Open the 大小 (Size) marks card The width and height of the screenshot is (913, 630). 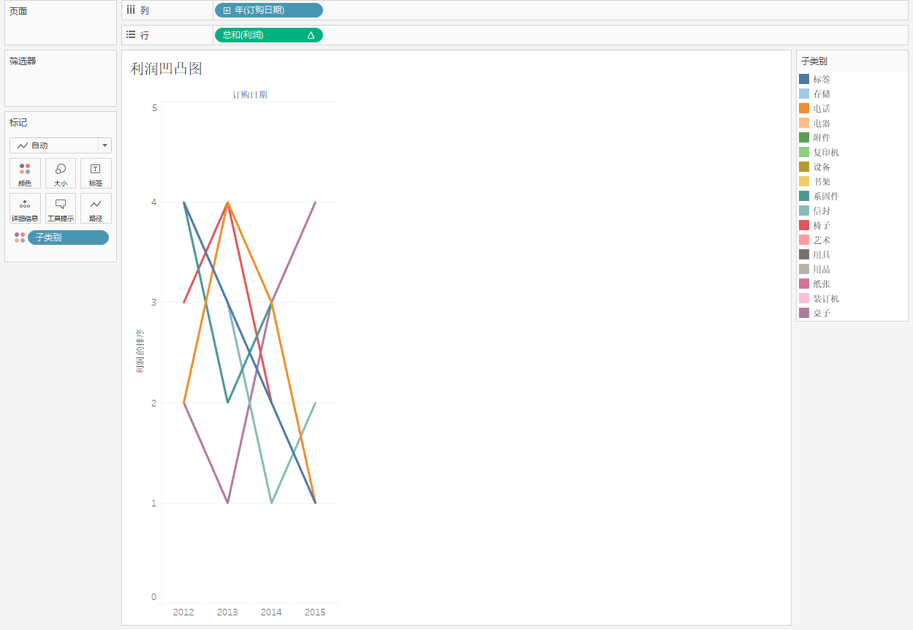[x=61, y=173]
